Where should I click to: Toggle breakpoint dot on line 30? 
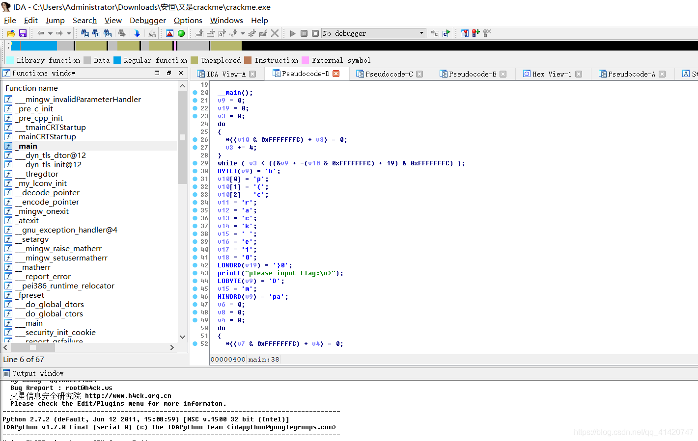[195, 171]
